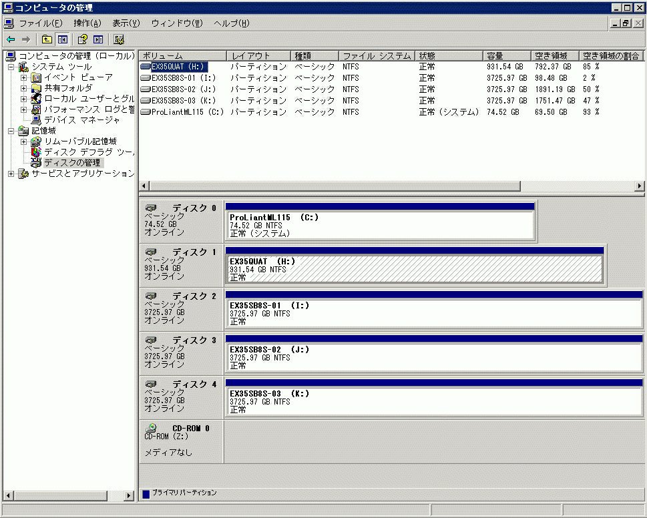Click the ディスク 4 drive icon
The height and width of the screenshot is (518, 647).
[151, 384]
